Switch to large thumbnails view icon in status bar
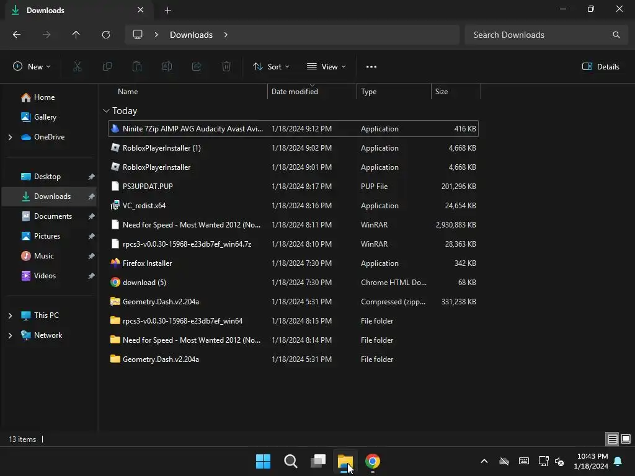635x476 pixels. tap(626, 439)
